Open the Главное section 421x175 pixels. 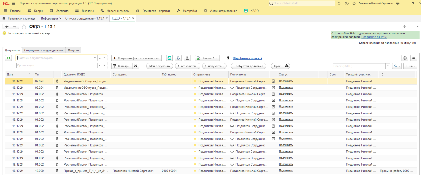click(12, 11)
